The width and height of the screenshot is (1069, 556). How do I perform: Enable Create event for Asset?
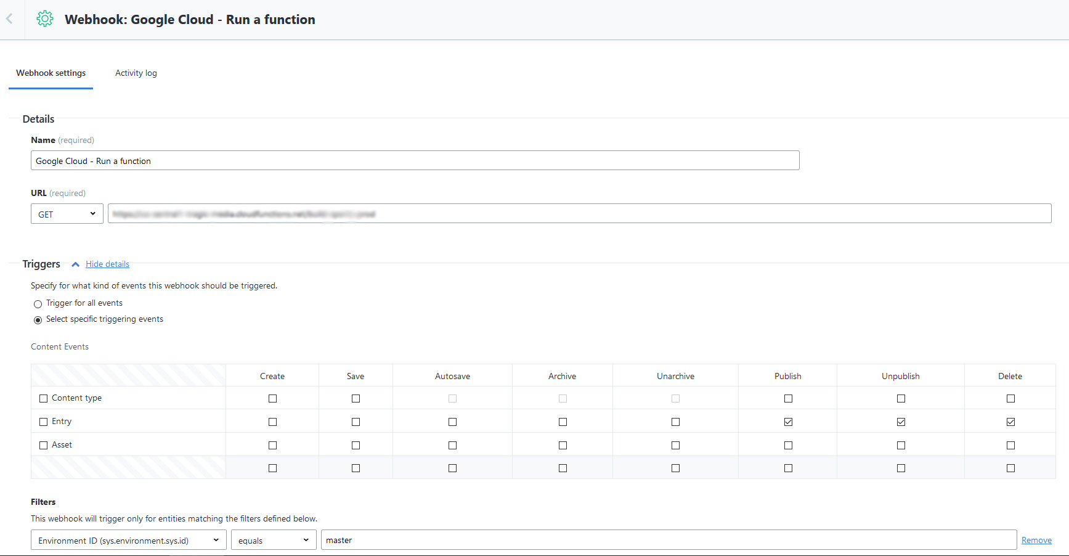tap(272, 445)
